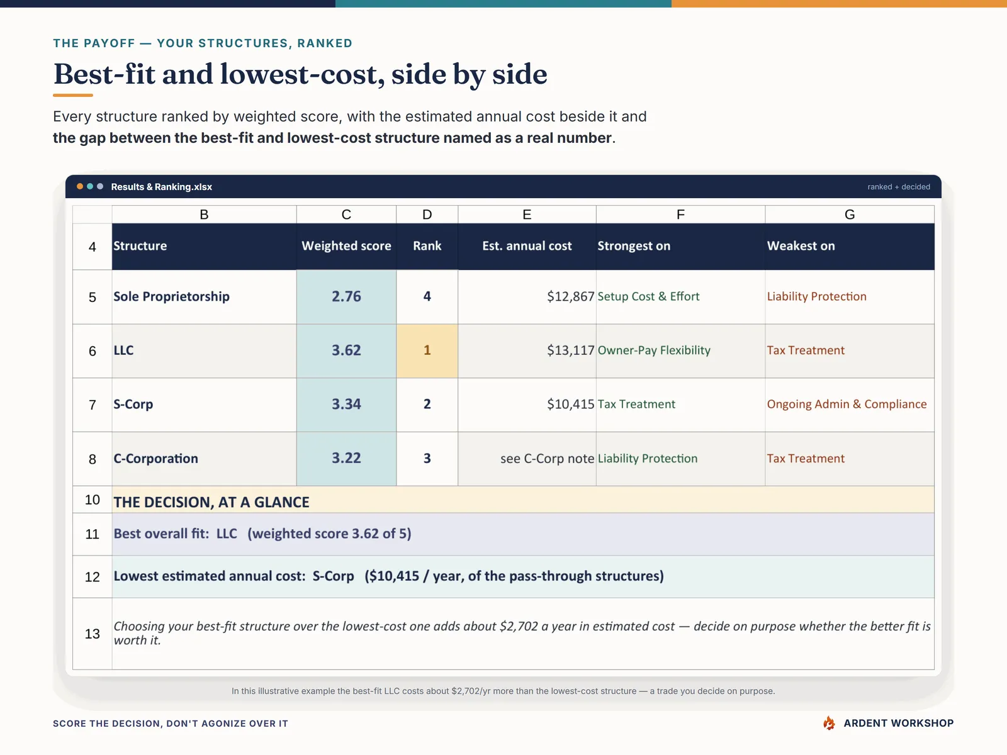The width and height of the screenshot is (1007, 755).
Task: Click the Ongoing Admin & Compliance cell
Action: coord(850,405)
